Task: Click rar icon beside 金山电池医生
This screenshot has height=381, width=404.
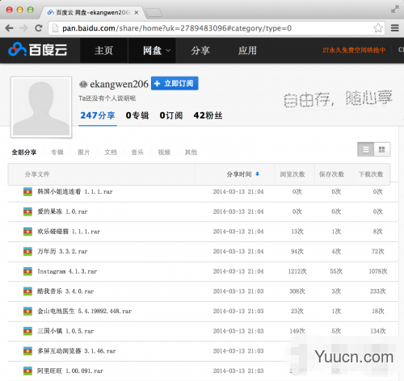Action: 27,311
